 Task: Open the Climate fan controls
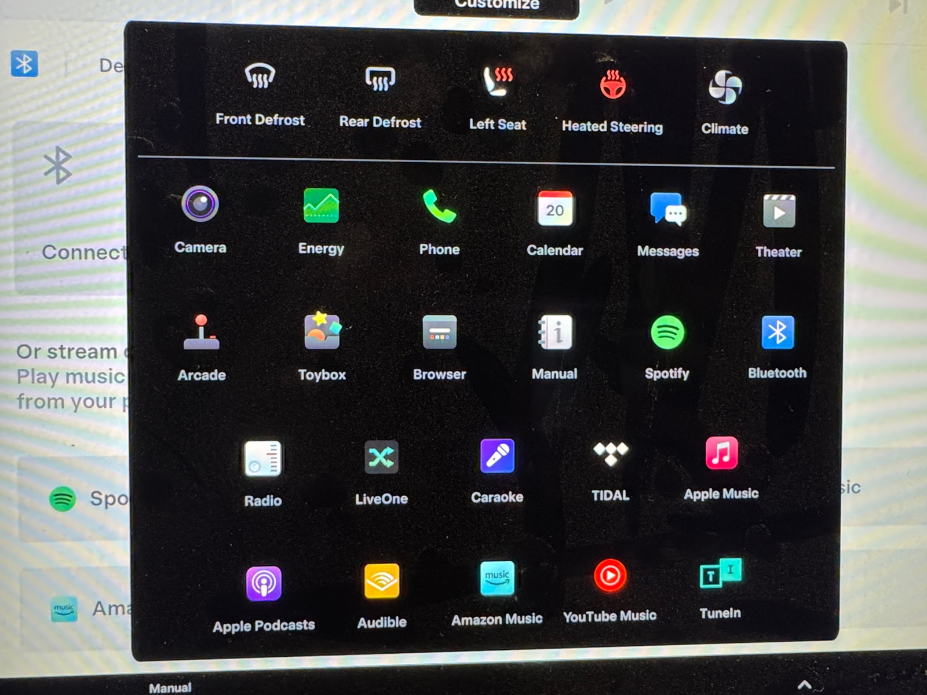tap(725, 87)
